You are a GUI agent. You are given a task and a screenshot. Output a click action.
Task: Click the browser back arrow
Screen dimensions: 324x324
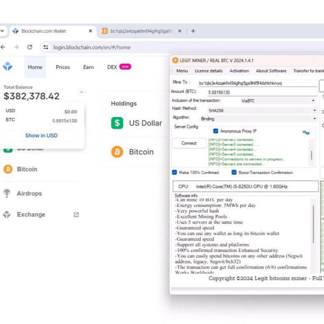(3, 47)
